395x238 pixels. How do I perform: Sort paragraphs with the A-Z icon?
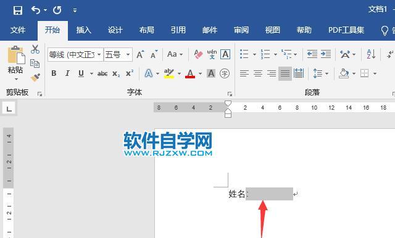click(x=371, y=54)
